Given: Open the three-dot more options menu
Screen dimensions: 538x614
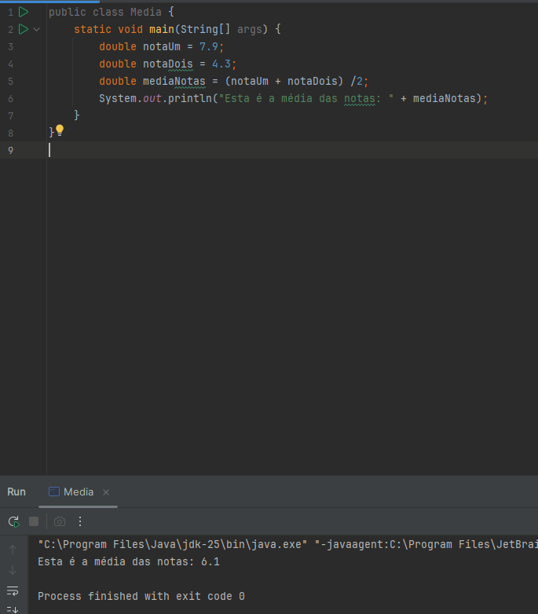Looking at the screenshot, I should coord(79,521).
